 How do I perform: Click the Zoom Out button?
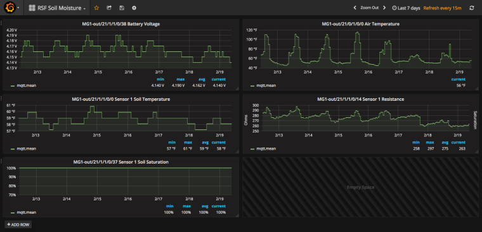point(370,8)
